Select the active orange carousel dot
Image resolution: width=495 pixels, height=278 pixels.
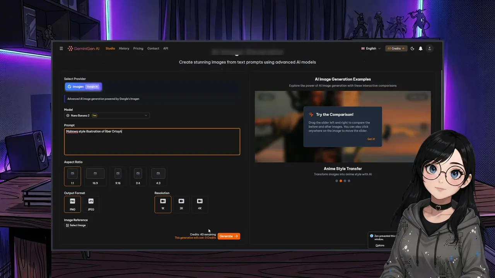(x=341, y=181)
